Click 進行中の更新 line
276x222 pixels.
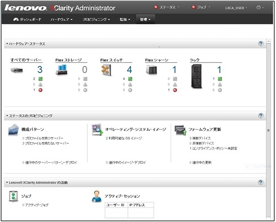pyautogui.click(x=201, y=163)
